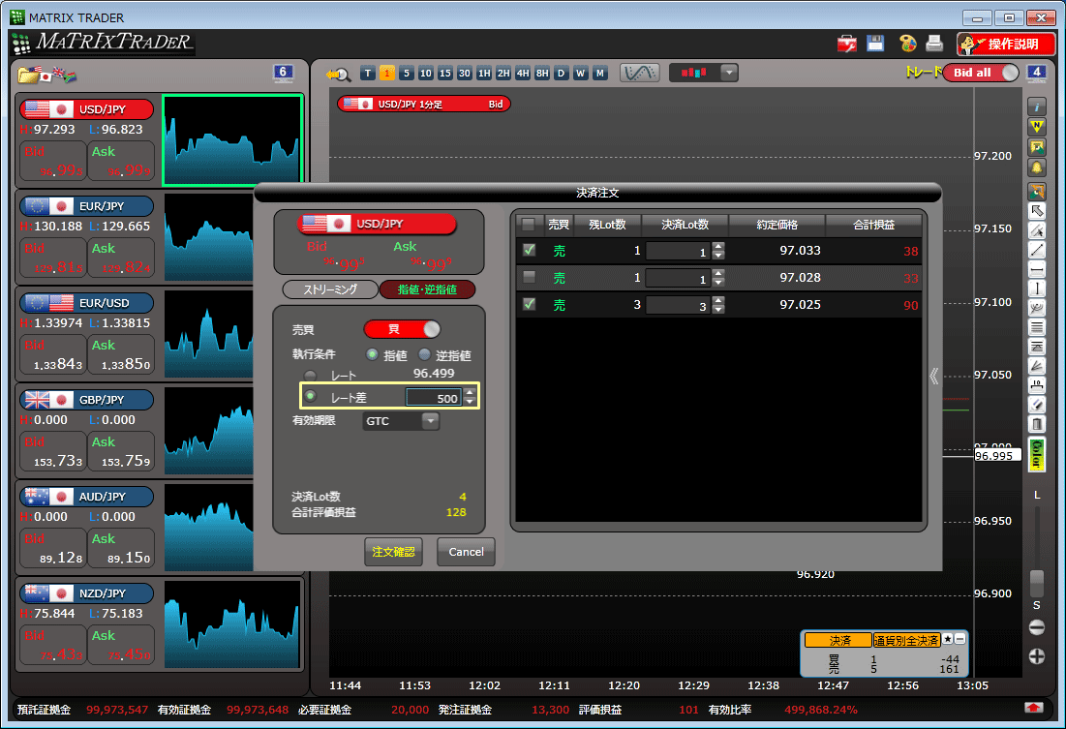Select the レート差 radio button
This screenshot has height=729, width=1066.
310,396
